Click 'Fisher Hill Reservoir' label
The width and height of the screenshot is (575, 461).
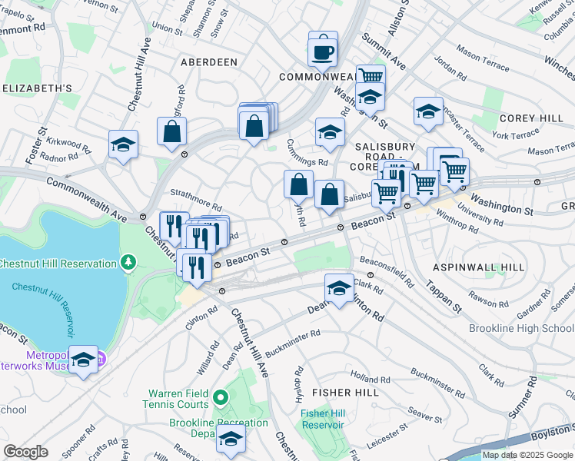(323, 419)
